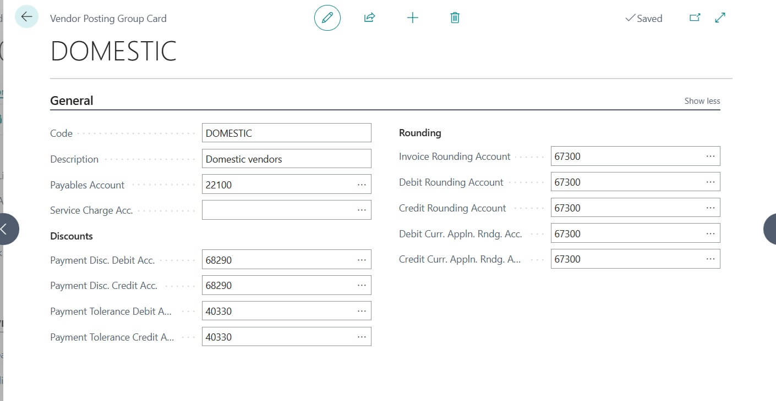Open the Share options icon
The height and width of the screenshot is (401, 776).
tap(369, 18)
